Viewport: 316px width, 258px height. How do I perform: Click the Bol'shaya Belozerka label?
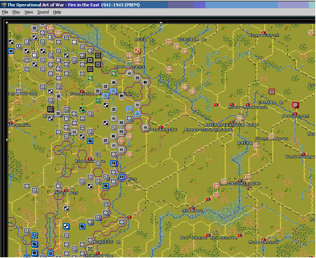pos(208,238)
